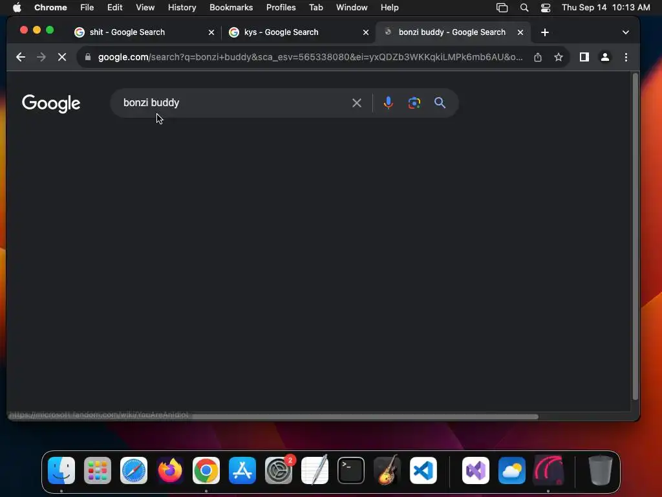Start search by voice

(388, 103)
